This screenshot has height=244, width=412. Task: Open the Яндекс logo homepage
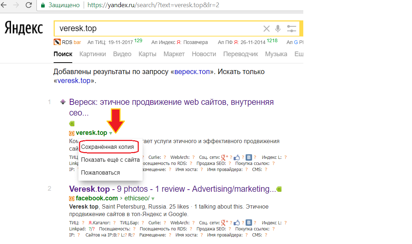tap(24, 28)
